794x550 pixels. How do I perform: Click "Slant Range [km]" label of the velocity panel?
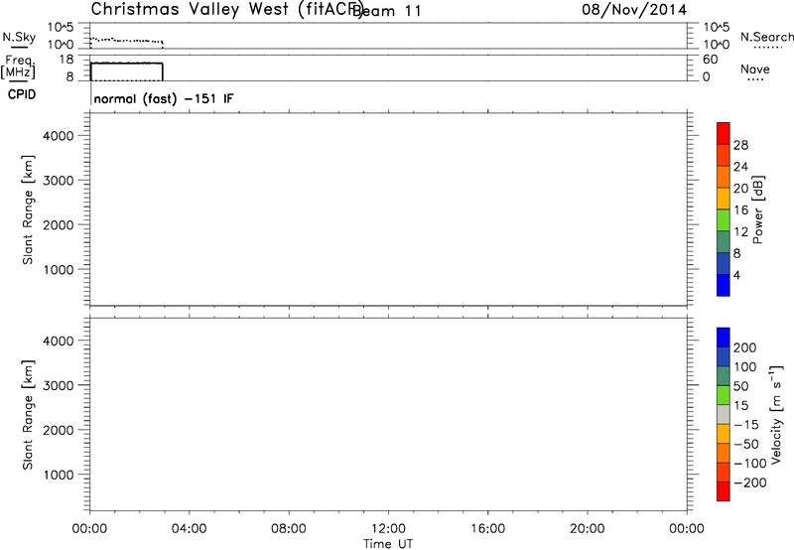coord(28,415)
